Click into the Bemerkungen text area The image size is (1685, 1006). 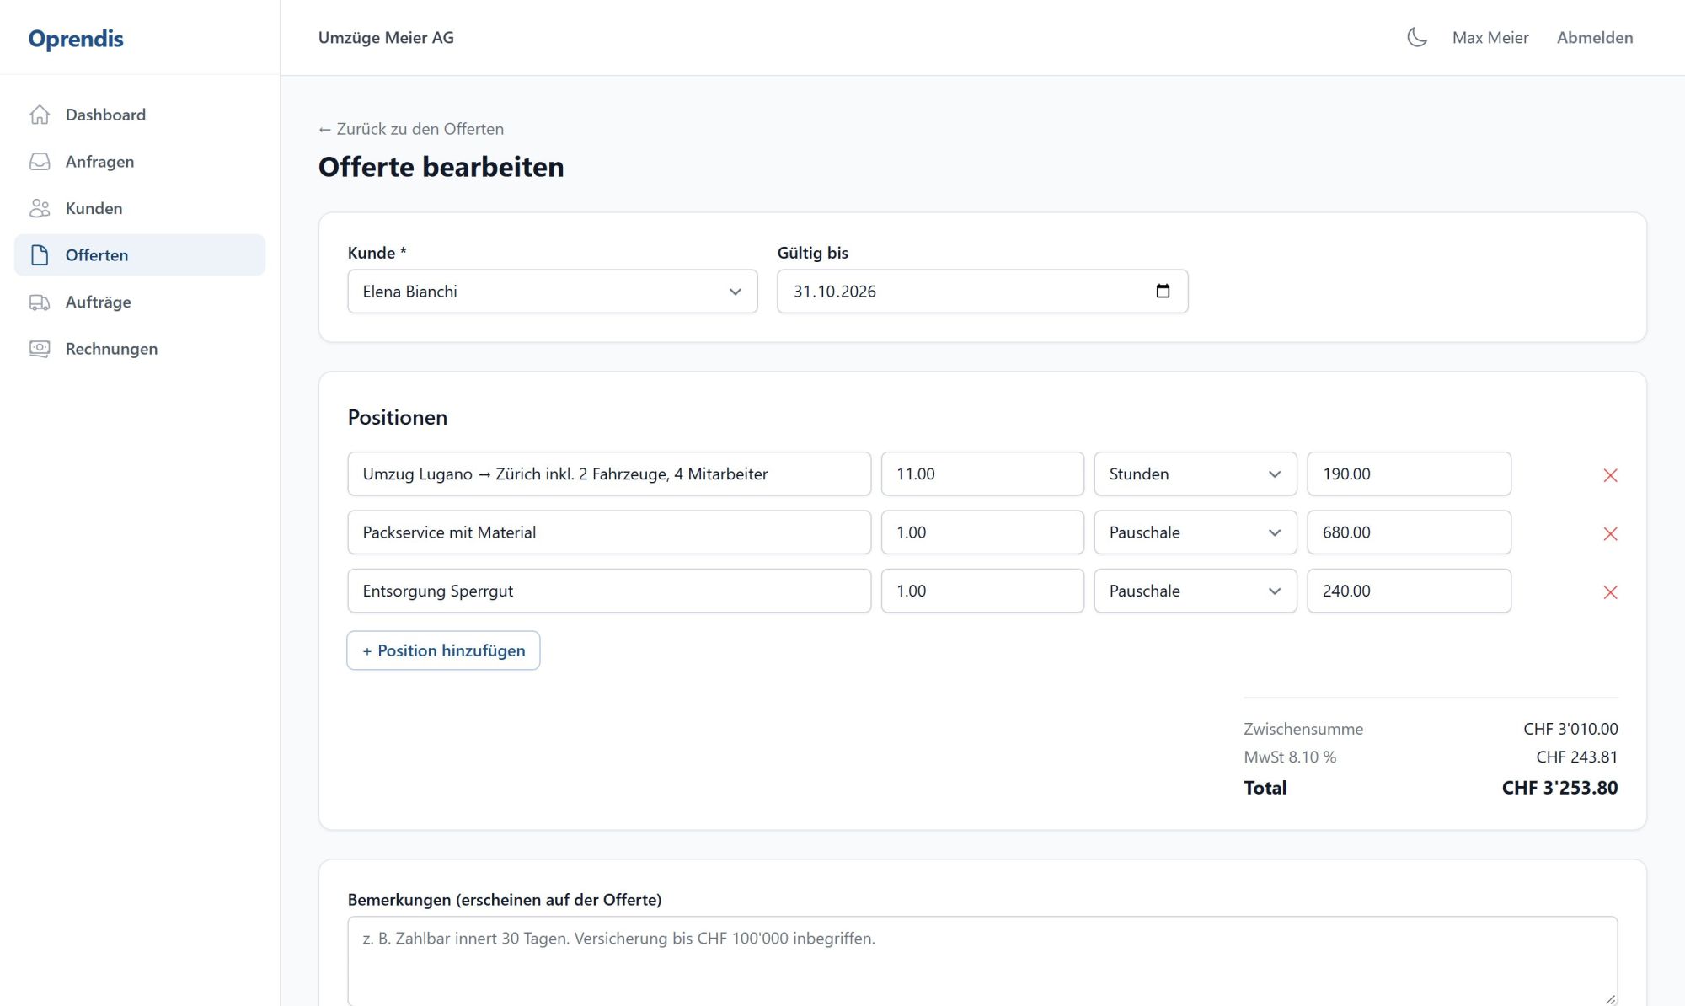(982, 961)
